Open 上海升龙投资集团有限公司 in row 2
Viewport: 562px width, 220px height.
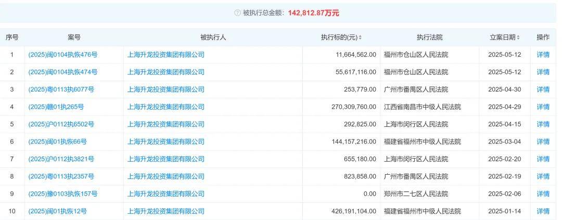166,72
